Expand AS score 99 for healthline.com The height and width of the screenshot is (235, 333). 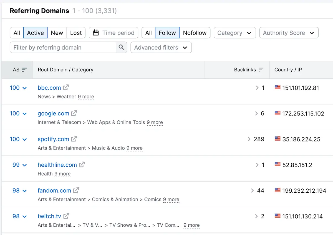coord(19,165)
